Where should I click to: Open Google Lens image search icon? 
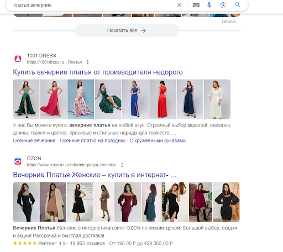coord(223,5)
